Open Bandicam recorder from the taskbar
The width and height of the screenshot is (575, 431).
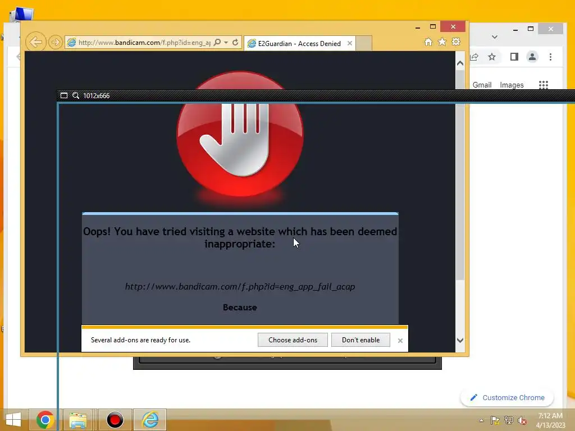pyautogui.click(x=115, y=420)
